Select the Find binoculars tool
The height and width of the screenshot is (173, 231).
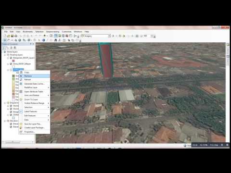pyautogui.click(x=56, y=40)
